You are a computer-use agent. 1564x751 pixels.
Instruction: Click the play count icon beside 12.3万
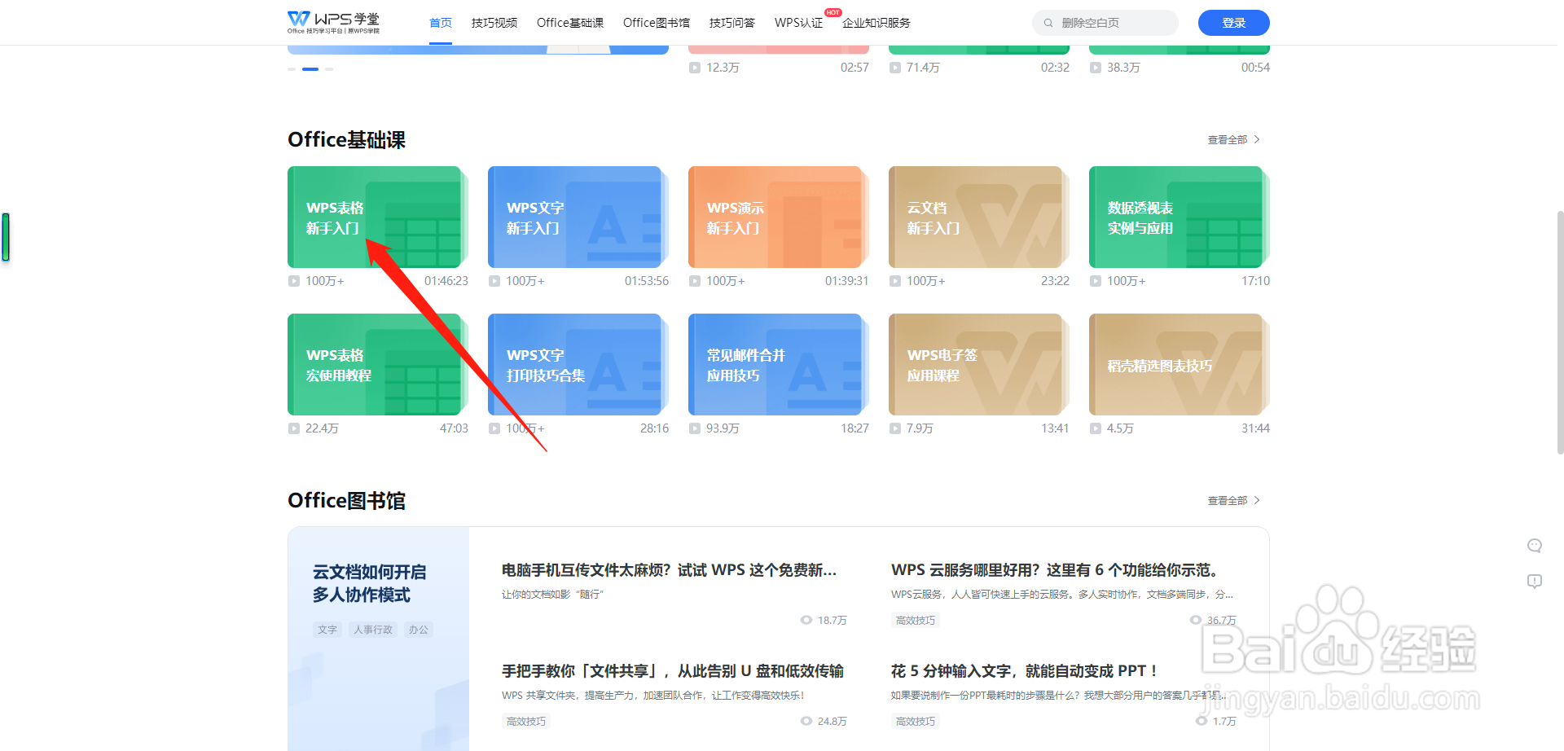pos(695,68)
